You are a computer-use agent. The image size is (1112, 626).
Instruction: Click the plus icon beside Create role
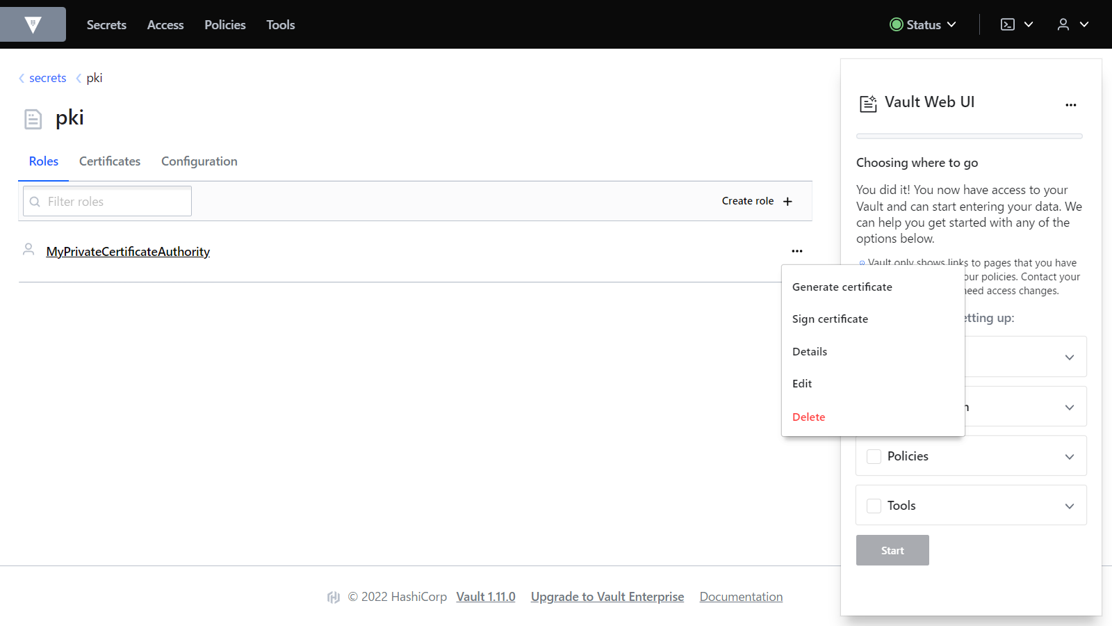787,202
